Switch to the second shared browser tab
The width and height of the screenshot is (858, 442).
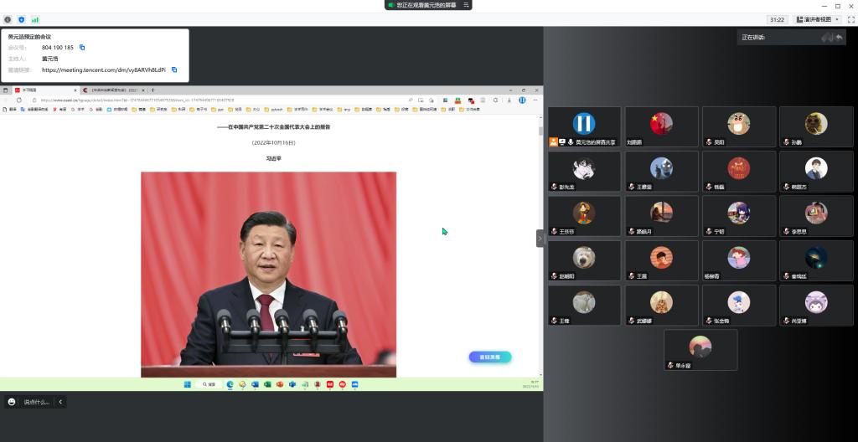point(113,90)
